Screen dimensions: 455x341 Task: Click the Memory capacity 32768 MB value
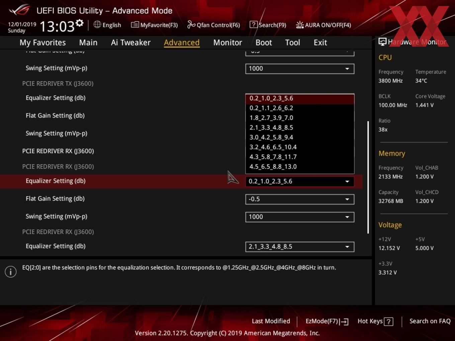pos(391,201)
